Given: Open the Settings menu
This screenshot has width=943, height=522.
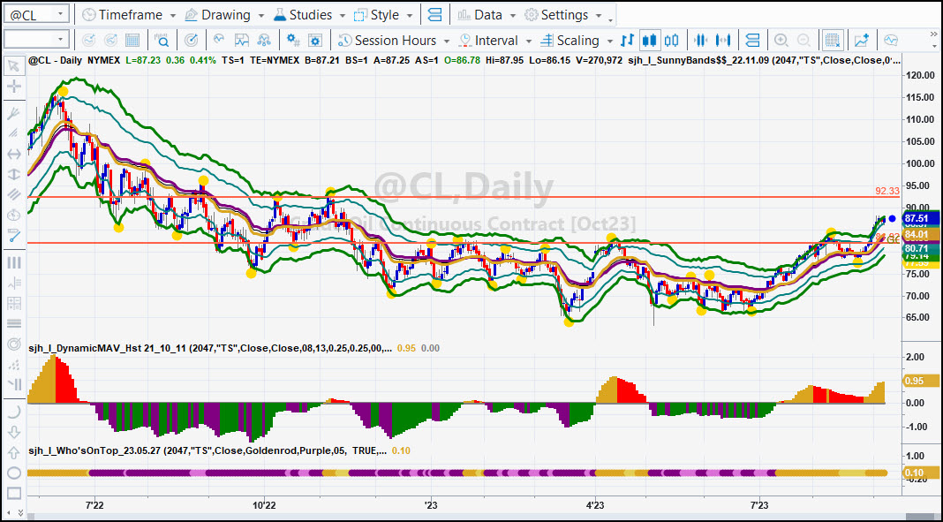Looking at the screenshot, I should click(556, 14).
